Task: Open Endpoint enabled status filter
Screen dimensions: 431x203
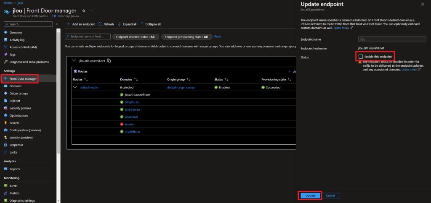Action: point(136,37)
